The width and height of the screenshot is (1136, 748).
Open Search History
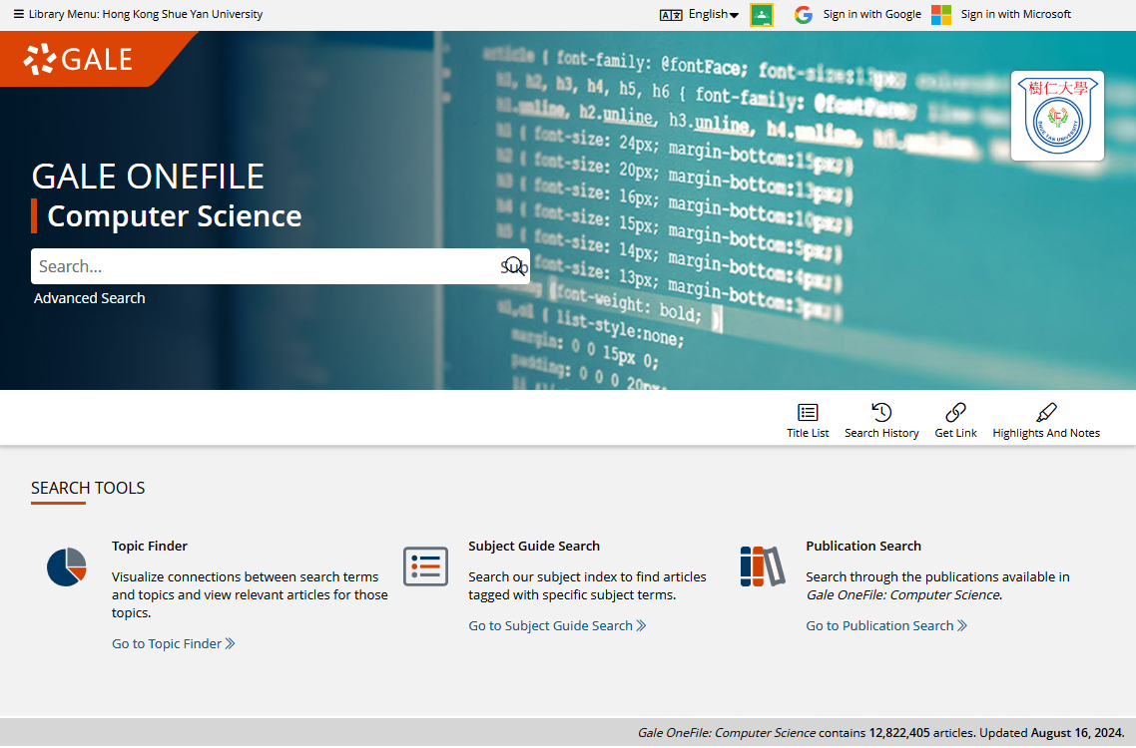pos(881,413)
